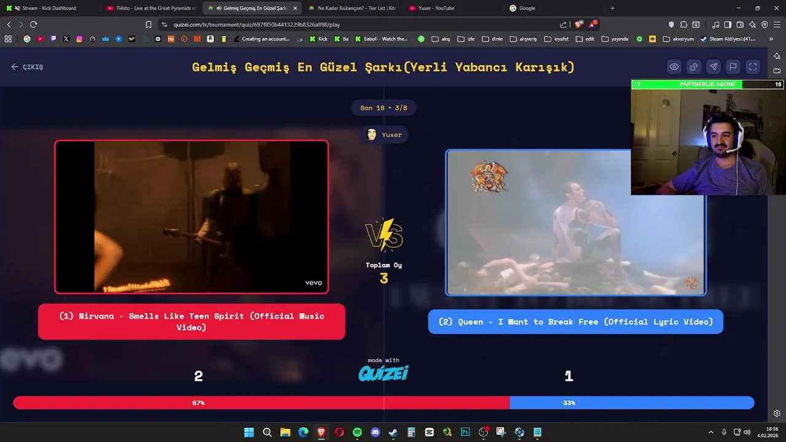Expand the akvaryum bookmarks folder
786x442 pixels.
point(678,39)
